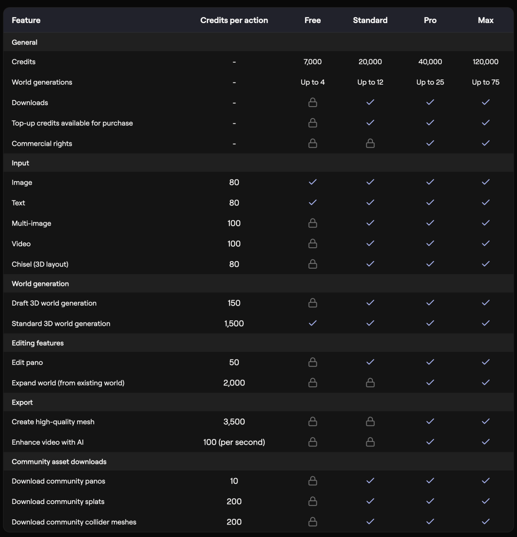517x537 pixels.
Task: Click the Image checkmark in Free column
Action: tap(313, 182)
